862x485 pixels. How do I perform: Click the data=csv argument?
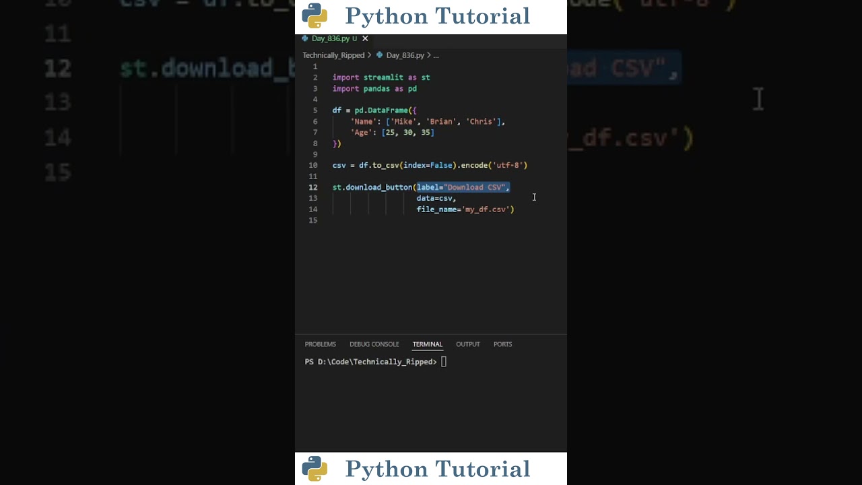click(x=436, y=198)
